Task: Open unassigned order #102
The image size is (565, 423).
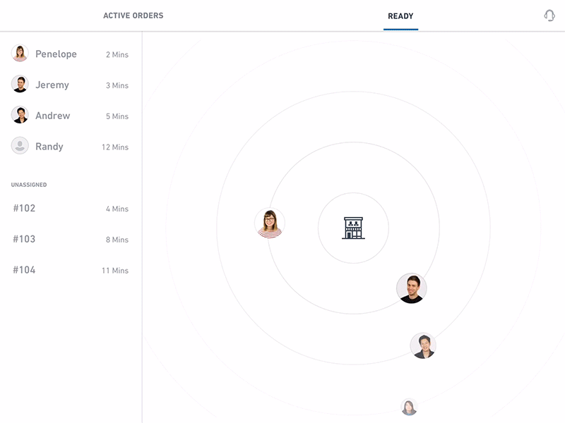Action: tap(23, 209)
